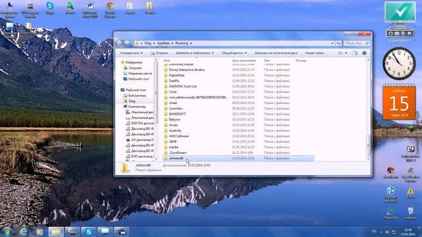Select the Disney Interactive Studios folder

187,70
